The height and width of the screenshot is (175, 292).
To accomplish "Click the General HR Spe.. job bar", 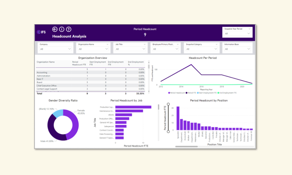I will click(x=121, y=123).
